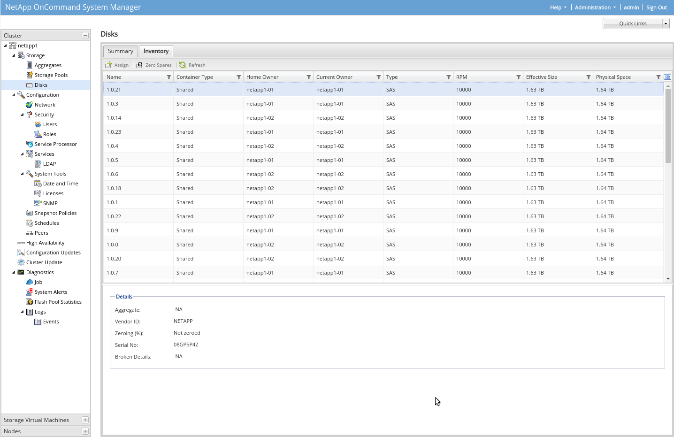Image resolution: width=674 pixels, height=437 pixels.
Task: Click the High Availability icon
Action: 21,243
